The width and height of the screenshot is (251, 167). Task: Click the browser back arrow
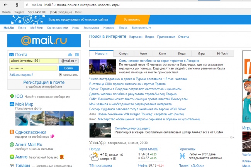click(x=6, y=5)
